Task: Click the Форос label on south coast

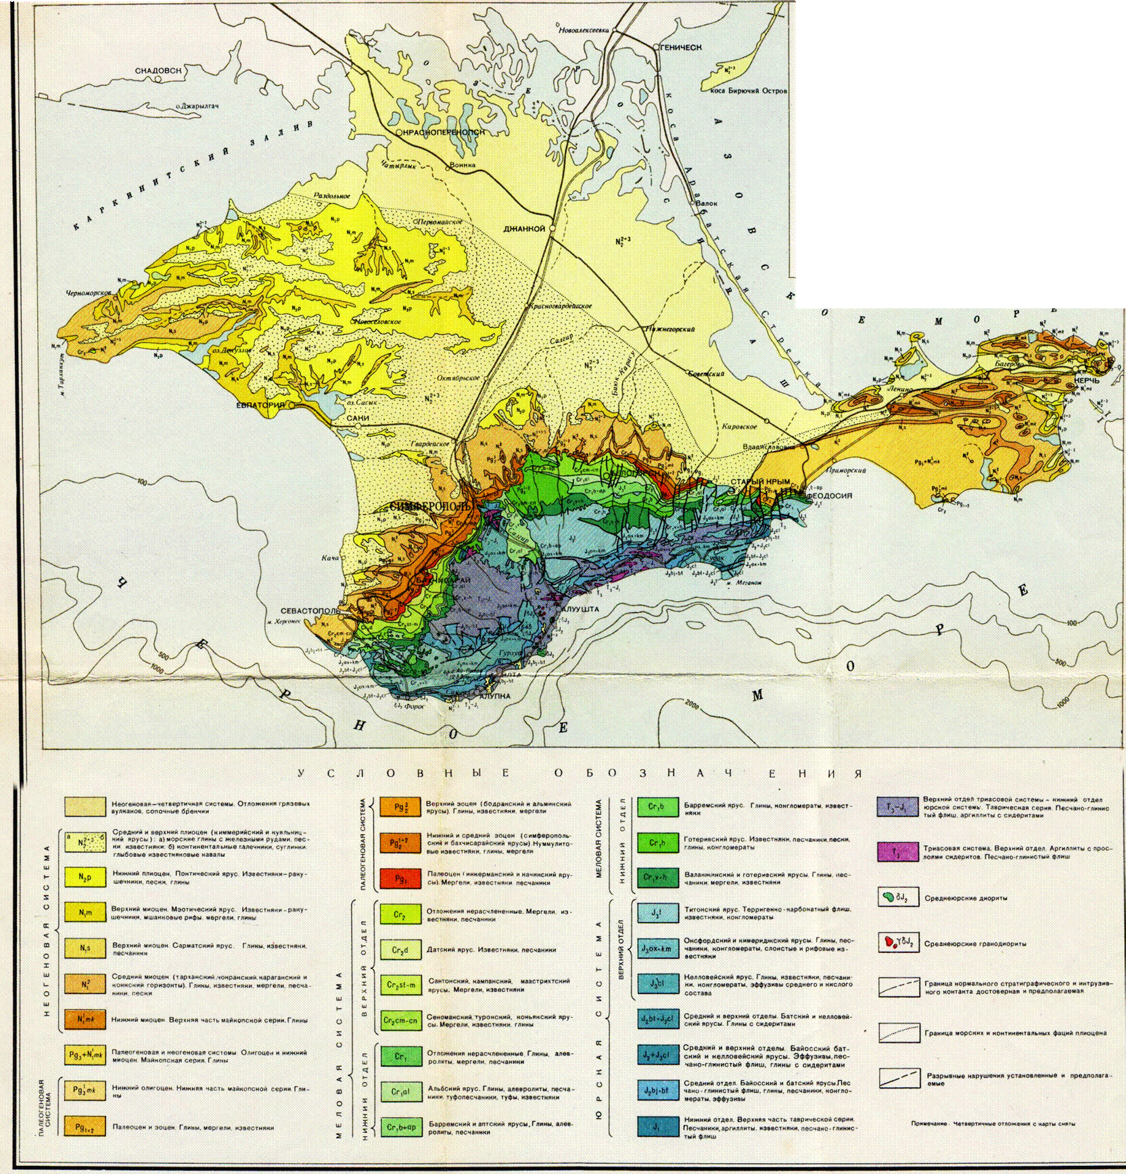Action: pyautogui.click(x=415, y=706)
